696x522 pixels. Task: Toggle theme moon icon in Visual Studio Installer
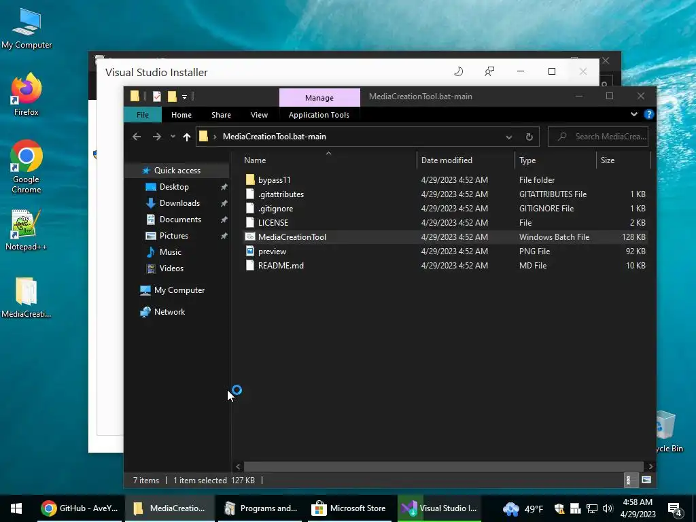459,71
